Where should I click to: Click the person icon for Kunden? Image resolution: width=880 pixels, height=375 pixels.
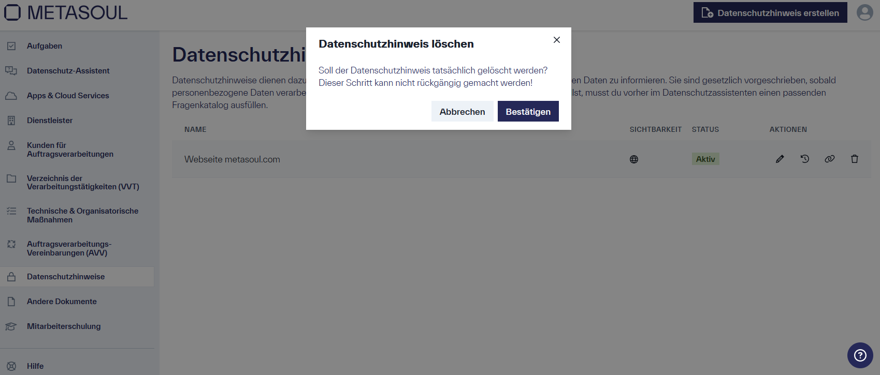tap(11, 145)
